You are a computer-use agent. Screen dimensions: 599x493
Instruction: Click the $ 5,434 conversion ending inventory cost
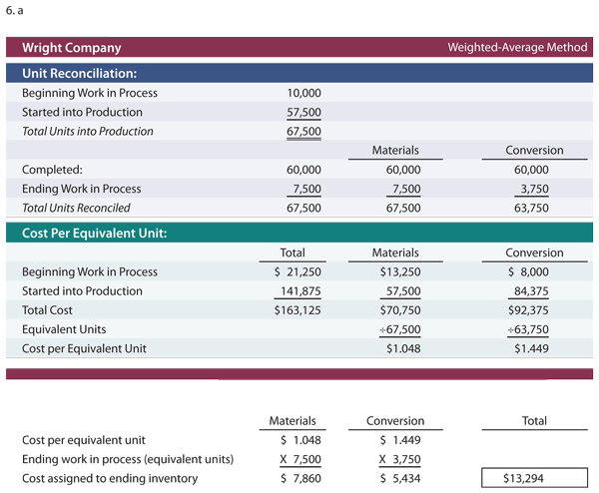400,478
